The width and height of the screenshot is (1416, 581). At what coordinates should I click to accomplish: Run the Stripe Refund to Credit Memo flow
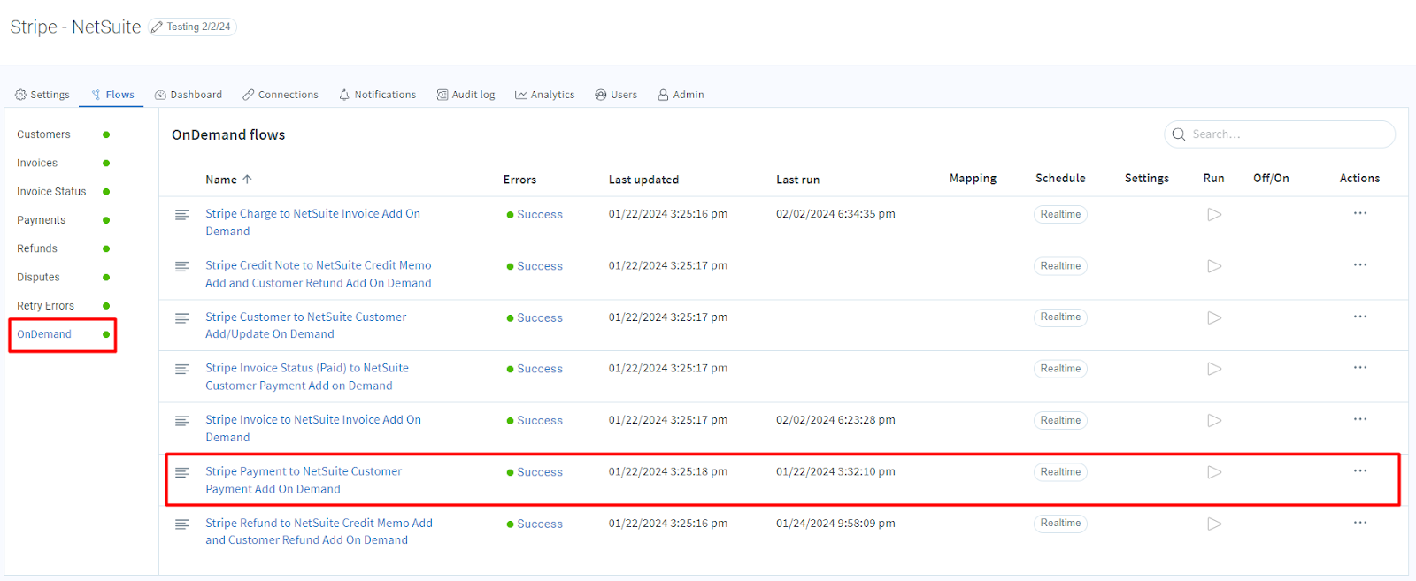(1214, 524)
